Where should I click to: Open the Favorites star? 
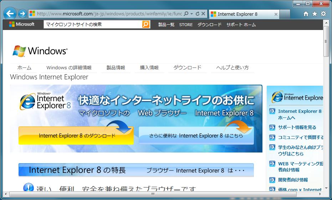(x=315, y=14)
